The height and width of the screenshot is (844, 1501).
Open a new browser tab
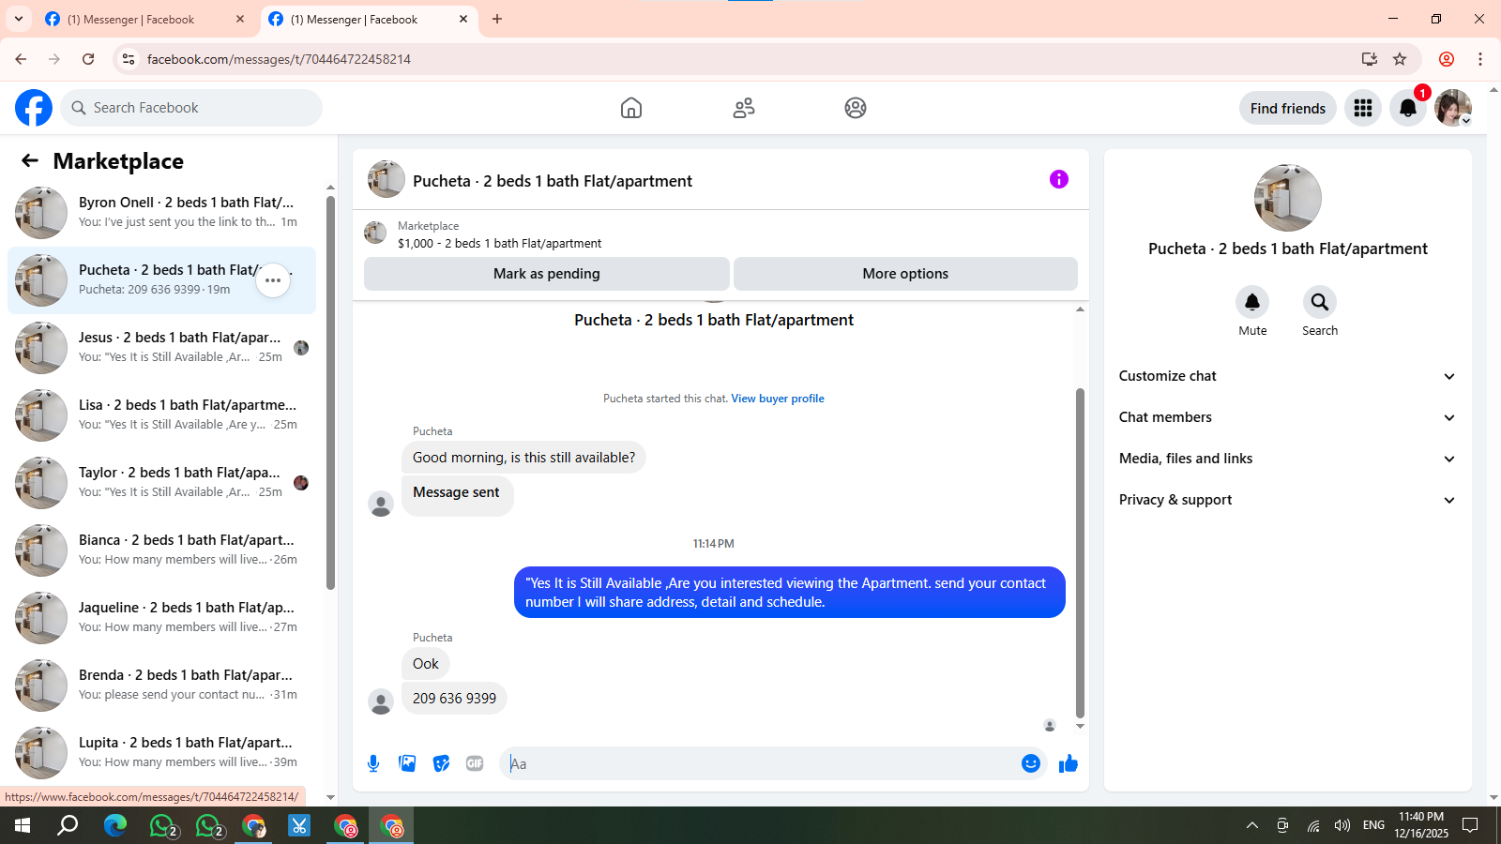(497, 19)
